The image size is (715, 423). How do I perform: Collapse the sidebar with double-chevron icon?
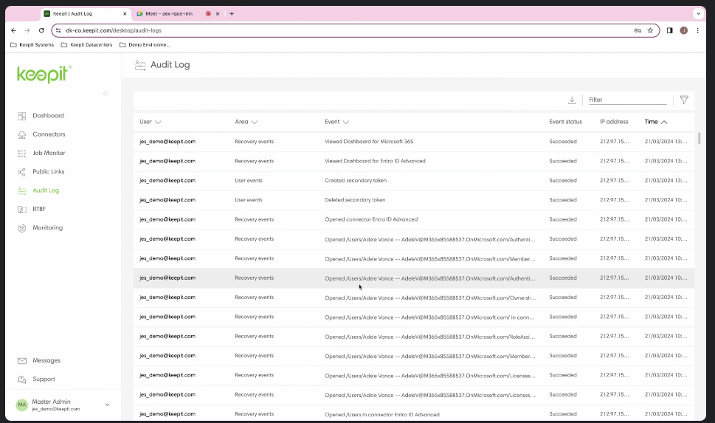106,94
